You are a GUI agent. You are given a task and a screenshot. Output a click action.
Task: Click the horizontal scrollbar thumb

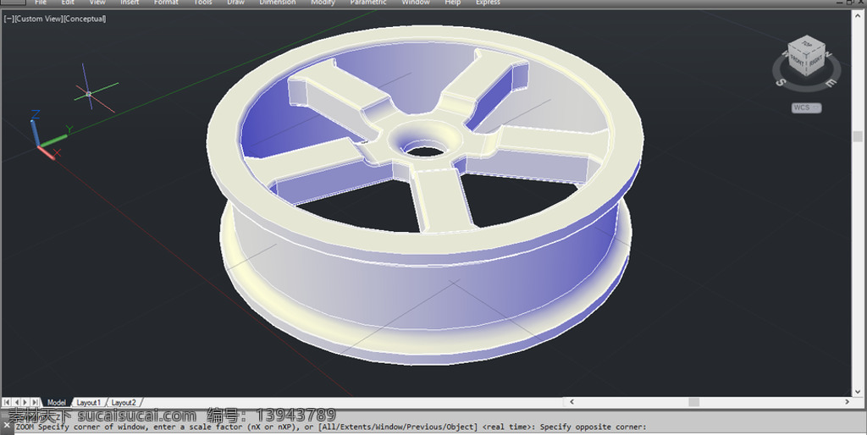[694, 402]
